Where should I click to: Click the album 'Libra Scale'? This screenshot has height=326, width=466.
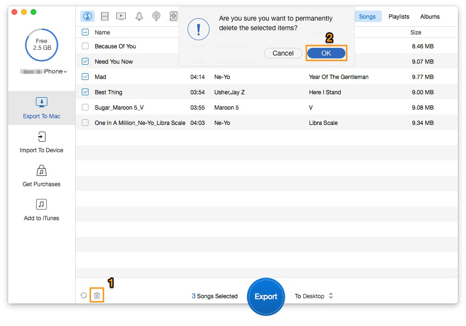tap(323, 123)
